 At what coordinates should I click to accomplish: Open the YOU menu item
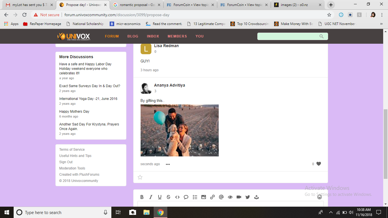coord(200,36)
